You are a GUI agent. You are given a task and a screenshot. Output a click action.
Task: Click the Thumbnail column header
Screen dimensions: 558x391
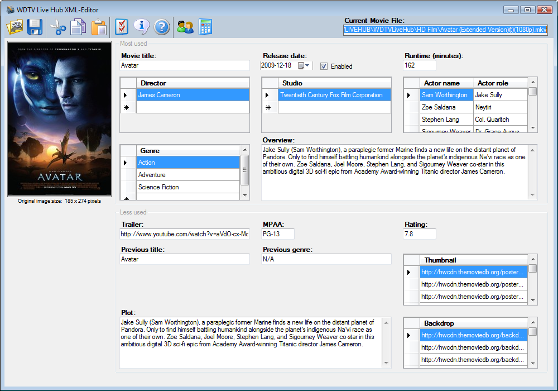473,260
